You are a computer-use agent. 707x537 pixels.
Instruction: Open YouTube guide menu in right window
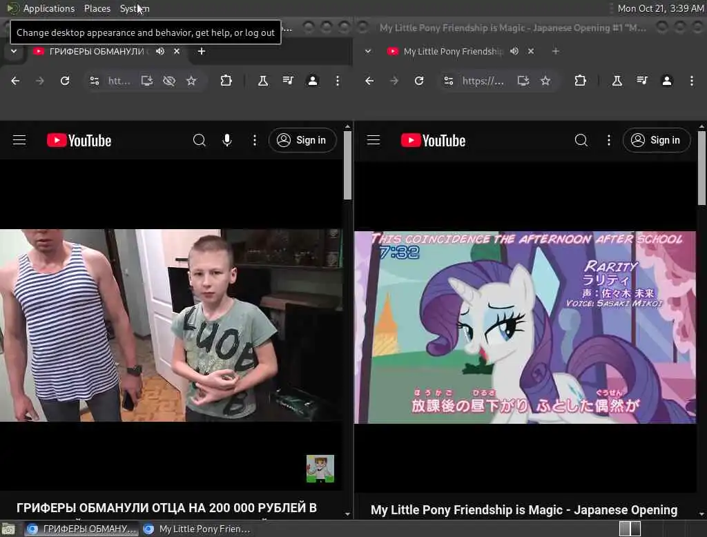click(x=374, y=140)
